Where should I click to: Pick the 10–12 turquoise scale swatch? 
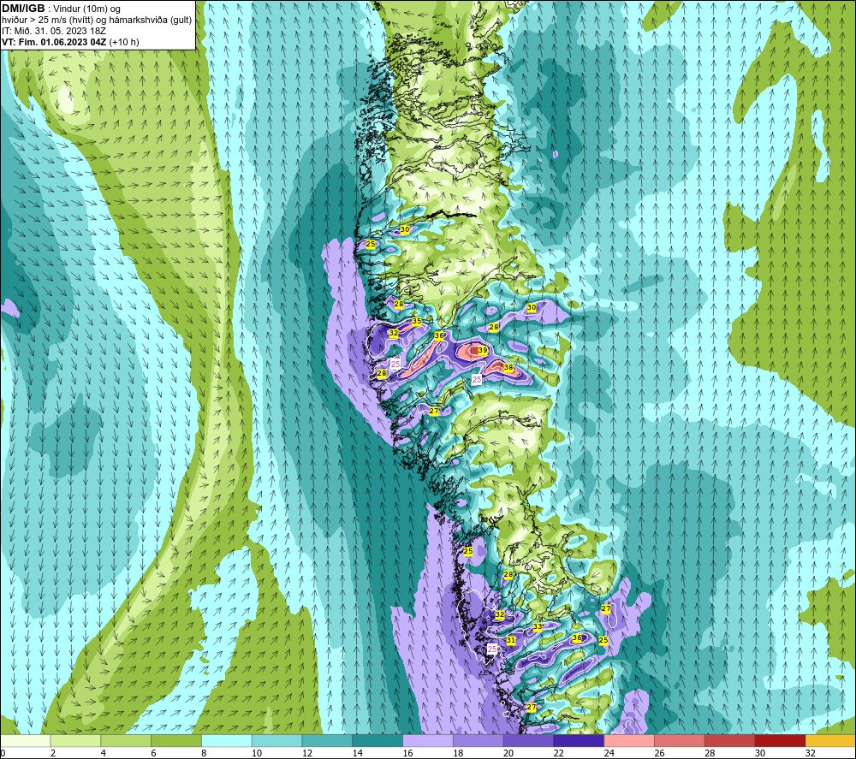click(276, 740)
